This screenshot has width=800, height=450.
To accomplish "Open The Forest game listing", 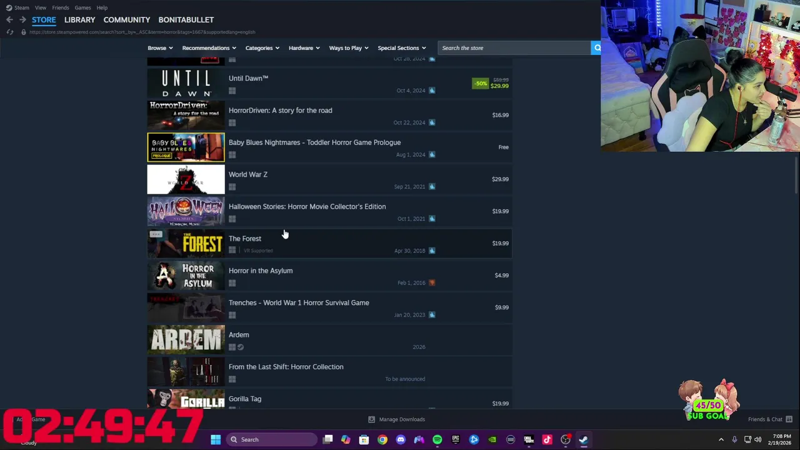I will click(x=329, y=243).
